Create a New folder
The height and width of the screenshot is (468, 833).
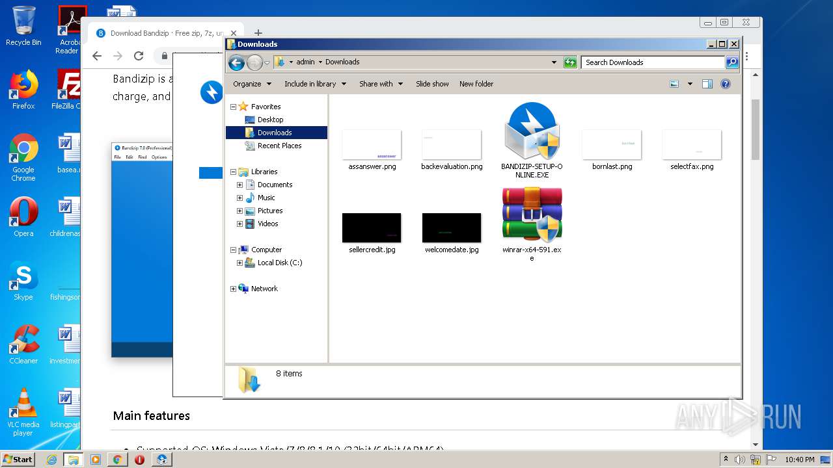tap(476, 84)
